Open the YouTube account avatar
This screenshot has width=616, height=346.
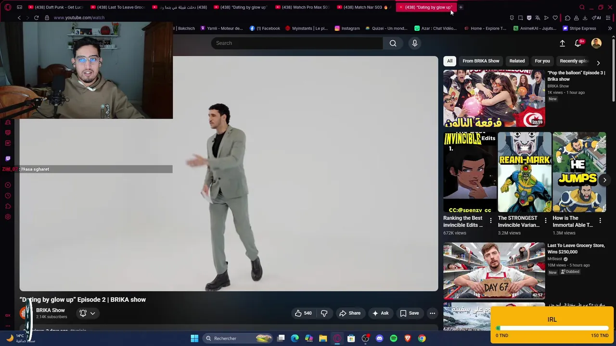pos(596,43)
